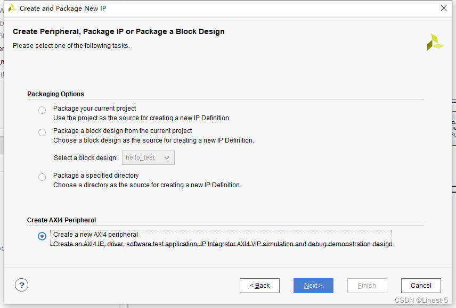Select Package your current project radio button

(x=42, y=110)
